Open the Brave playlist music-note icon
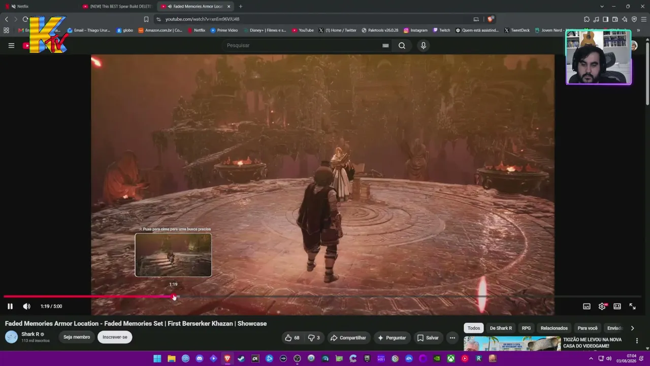The height and width of the screenshot is (366, 650). 596,19
